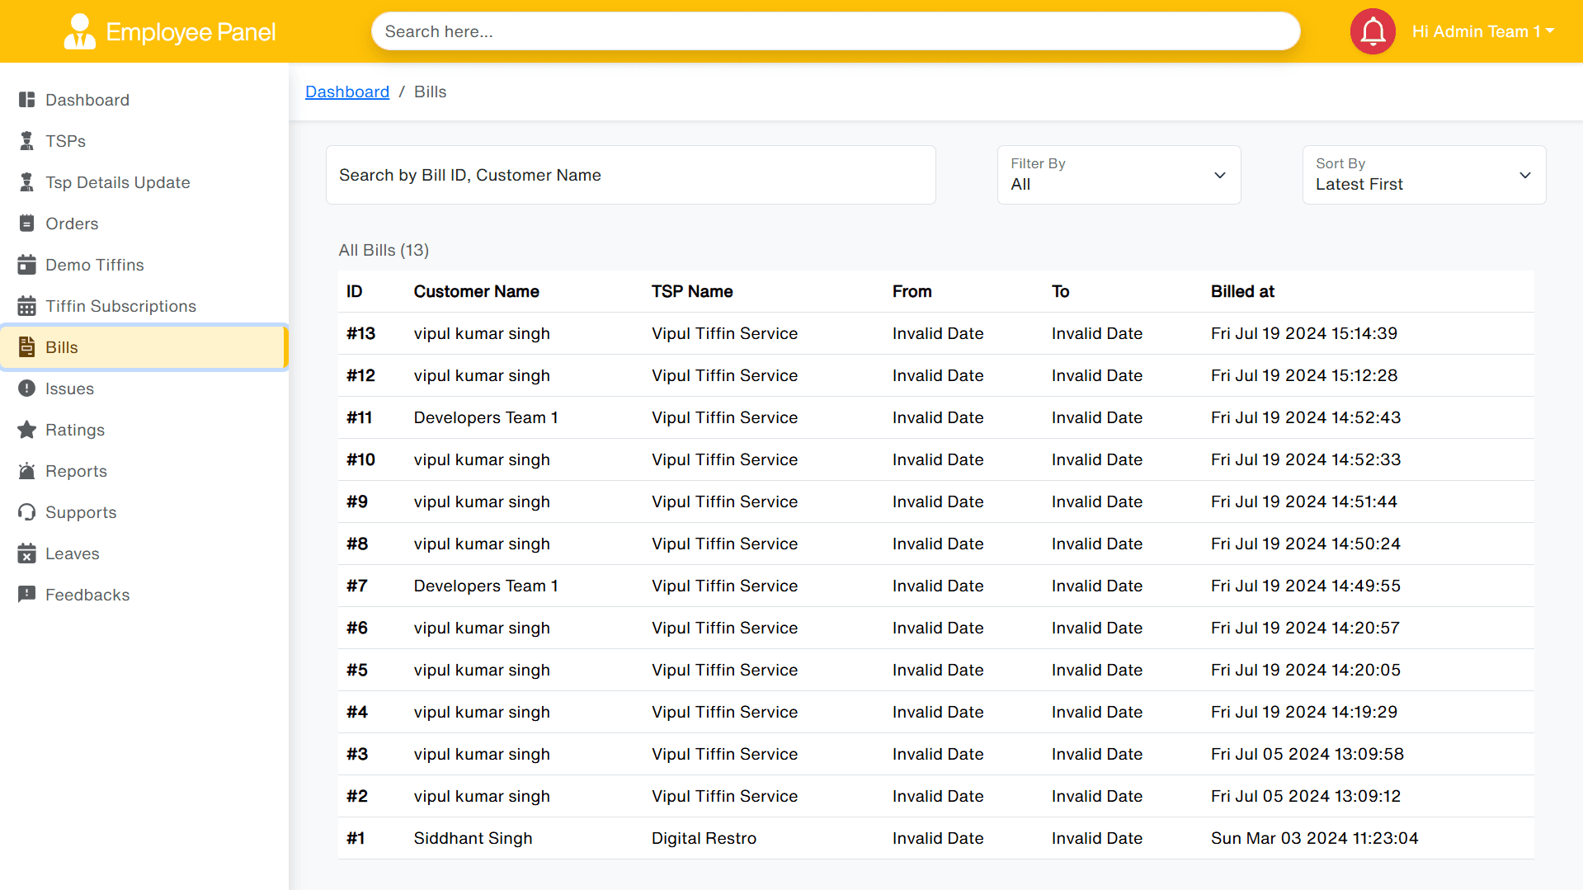Click the Dashboard breadcrumb link
The height and width of the screenshot is (890, 1583).
(346, 92)
